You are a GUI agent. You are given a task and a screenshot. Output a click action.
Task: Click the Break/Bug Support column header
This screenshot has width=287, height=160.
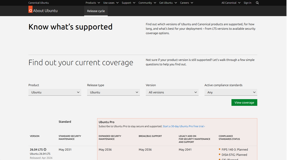click(150, 136)
